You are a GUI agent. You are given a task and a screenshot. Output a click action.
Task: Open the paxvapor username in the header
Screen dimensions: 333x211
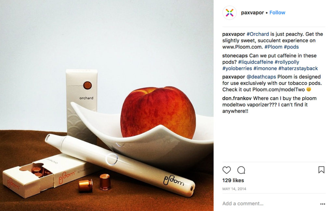pyautogui.click(x=252, y=13)
